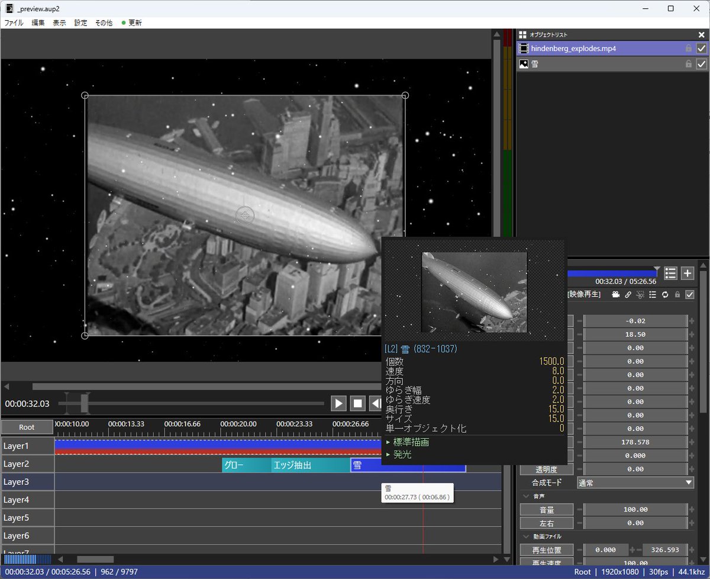Screen dimensions: 710x579
Task: Click the Layer1 header button
Action: pos(27,446)
